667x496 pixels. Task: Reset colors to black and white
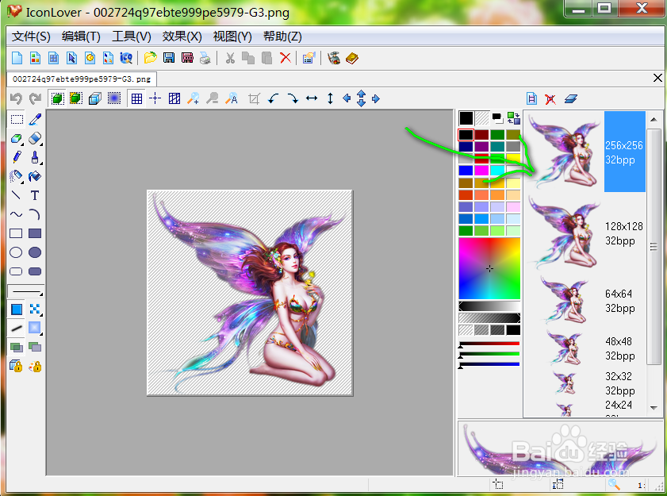(x=496, y=118)
